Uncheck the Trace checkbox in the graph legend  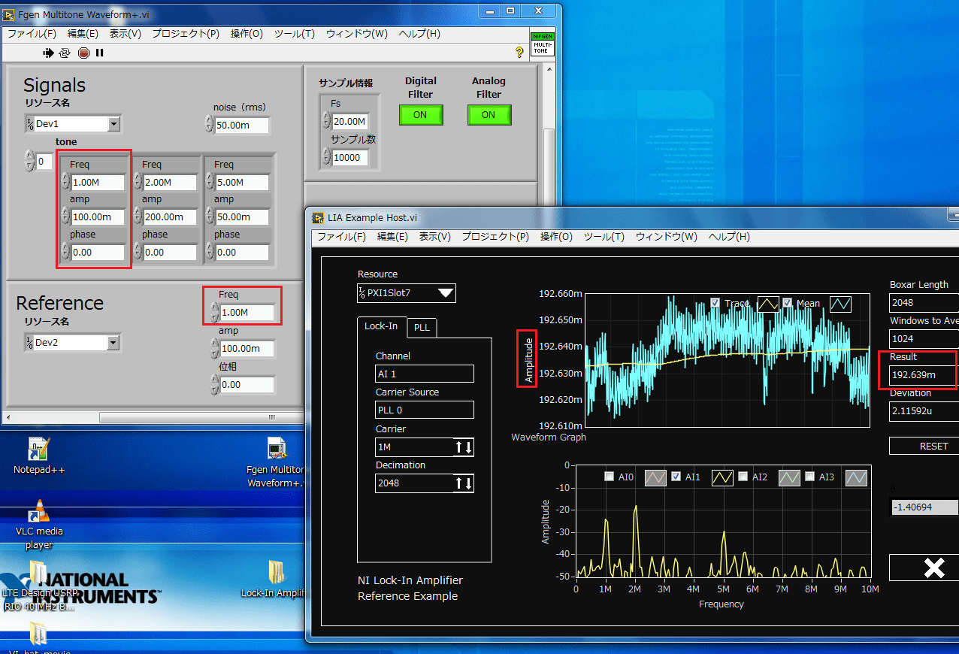(714, 304)
